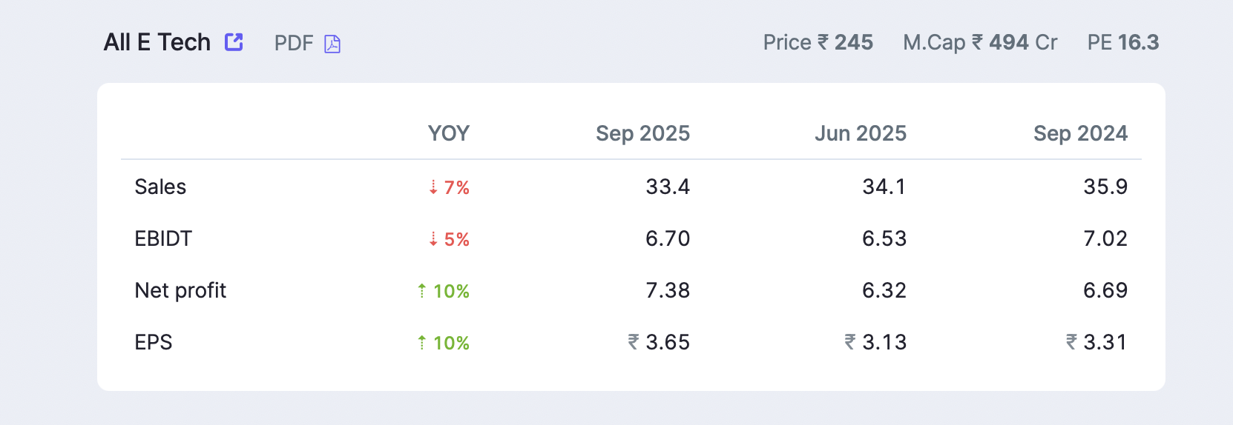Screen dimensions: 1233x425
Task: Click the Sep 2025 Sales value 33.4
Action: [668, 187]
